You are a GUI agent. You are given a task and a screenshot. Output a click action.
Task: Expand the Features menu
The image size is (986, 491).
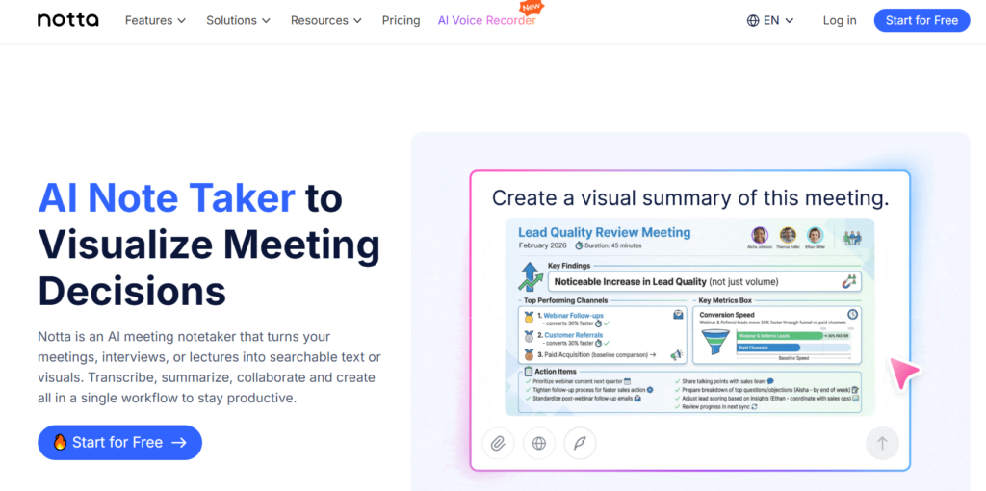click(155, 20)
